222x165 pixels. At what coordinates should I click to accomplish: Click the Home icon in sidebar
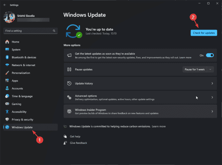(x=7, y=42)
